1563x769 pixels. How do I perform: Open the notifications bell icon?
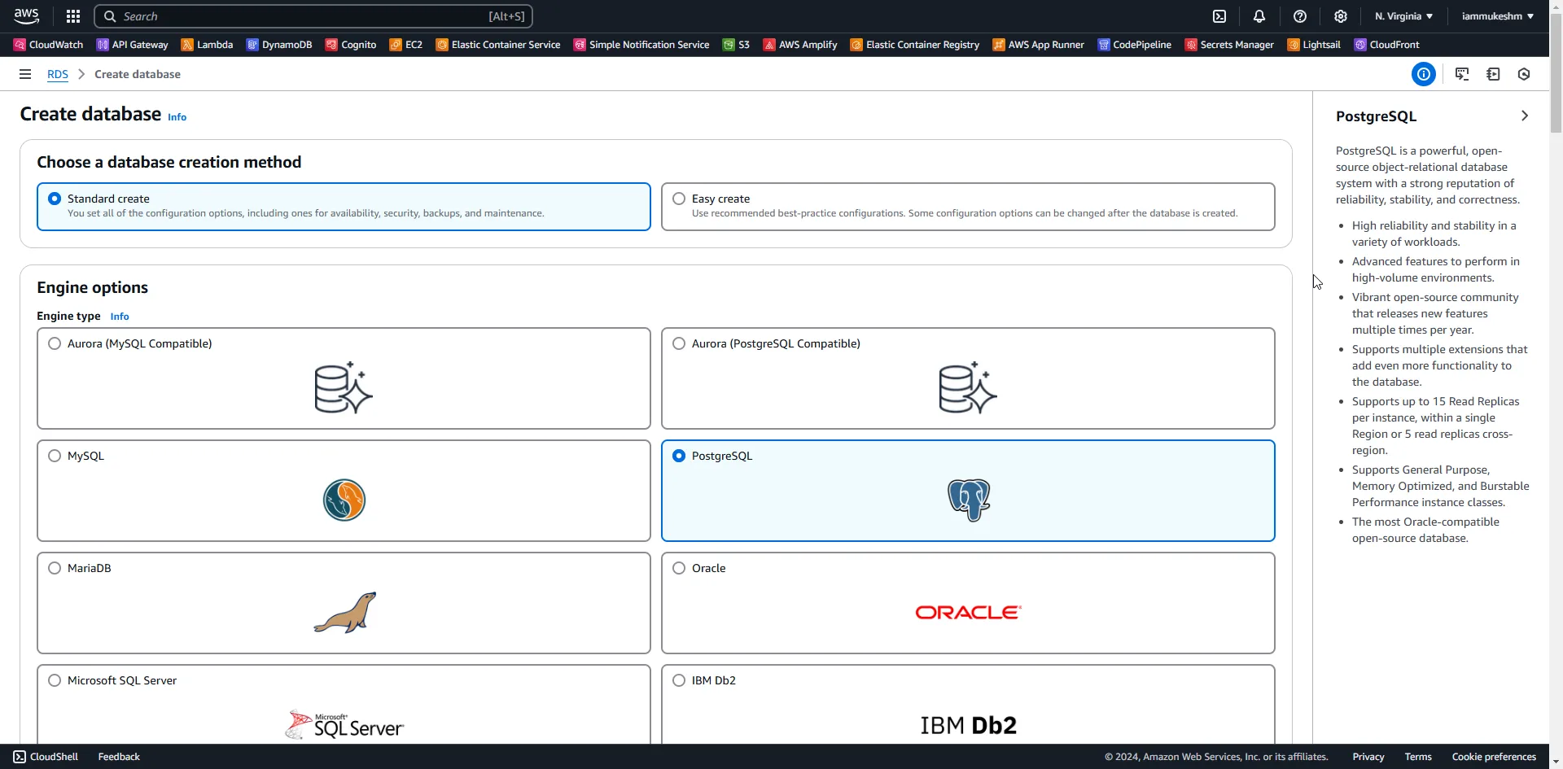(x=1259, y=16)
